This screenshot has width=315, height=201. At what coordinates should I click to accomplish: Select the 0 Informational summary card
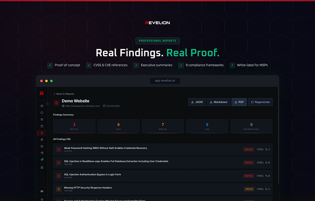[x=251, y=126]
